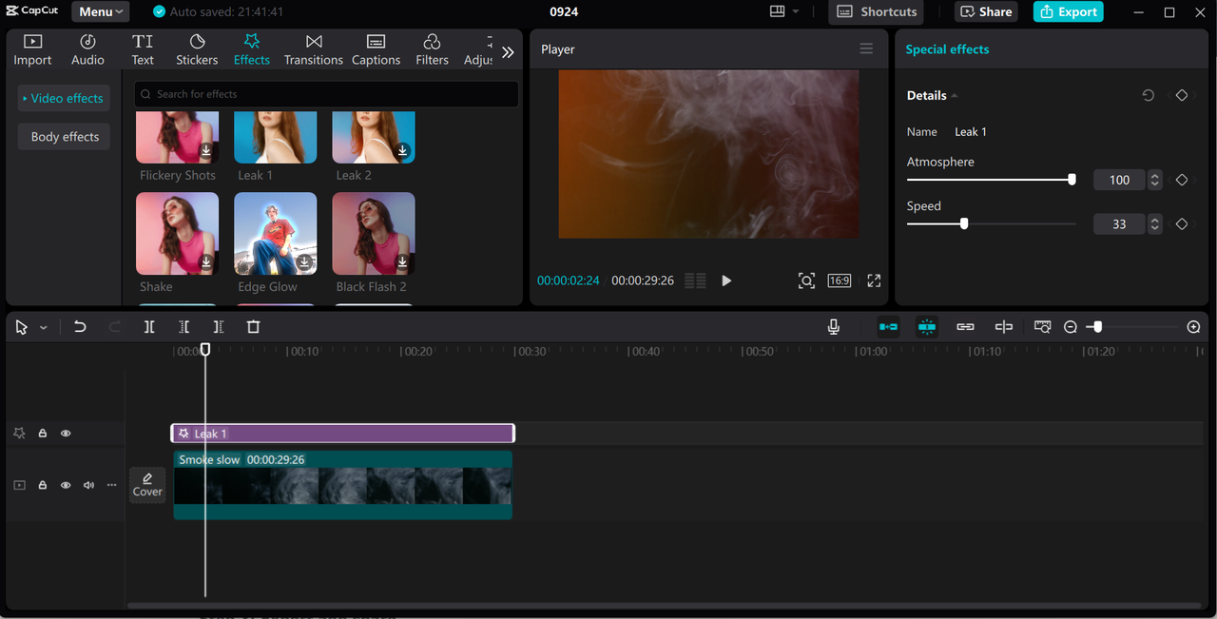Open the layout switcher dropdown
The image size is (1217, 619).
[784, 11]
